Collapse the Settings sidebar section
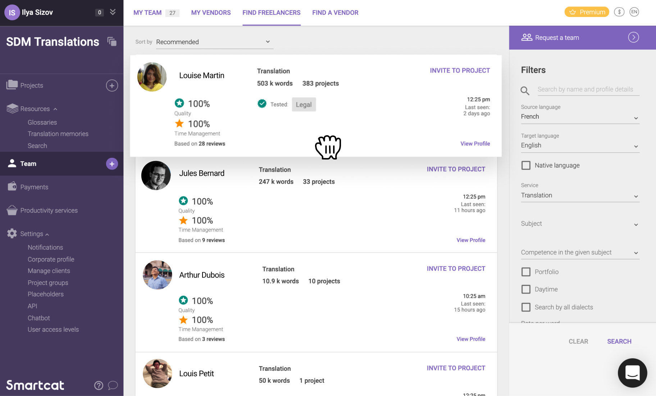This screenshot has height=396, width=656. pos(46,234)
